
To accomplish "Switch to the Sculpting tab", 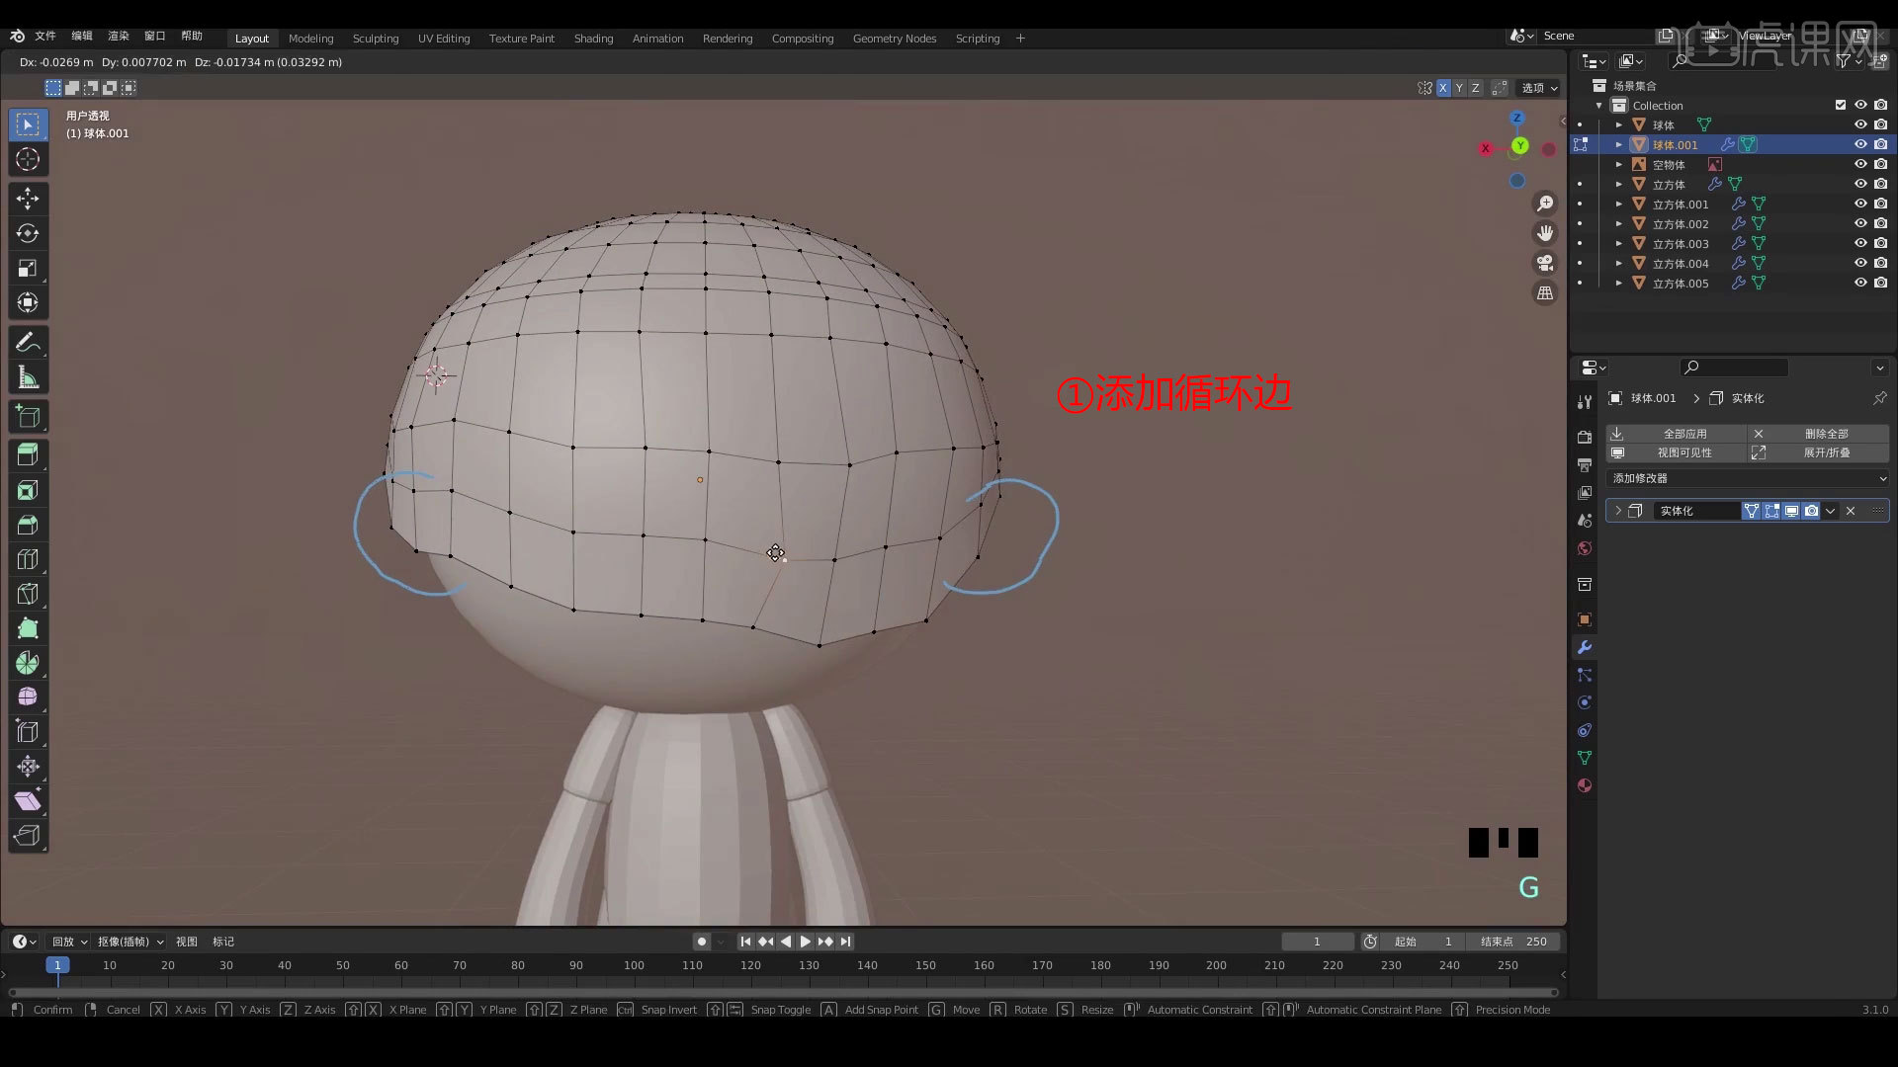I will coord(376,39).
